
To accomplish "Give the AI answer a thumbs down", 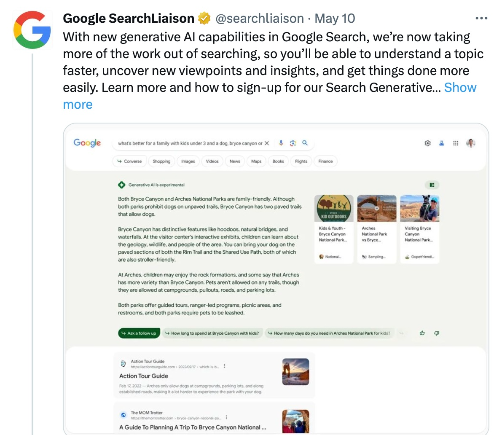I will tap(436, 333).
